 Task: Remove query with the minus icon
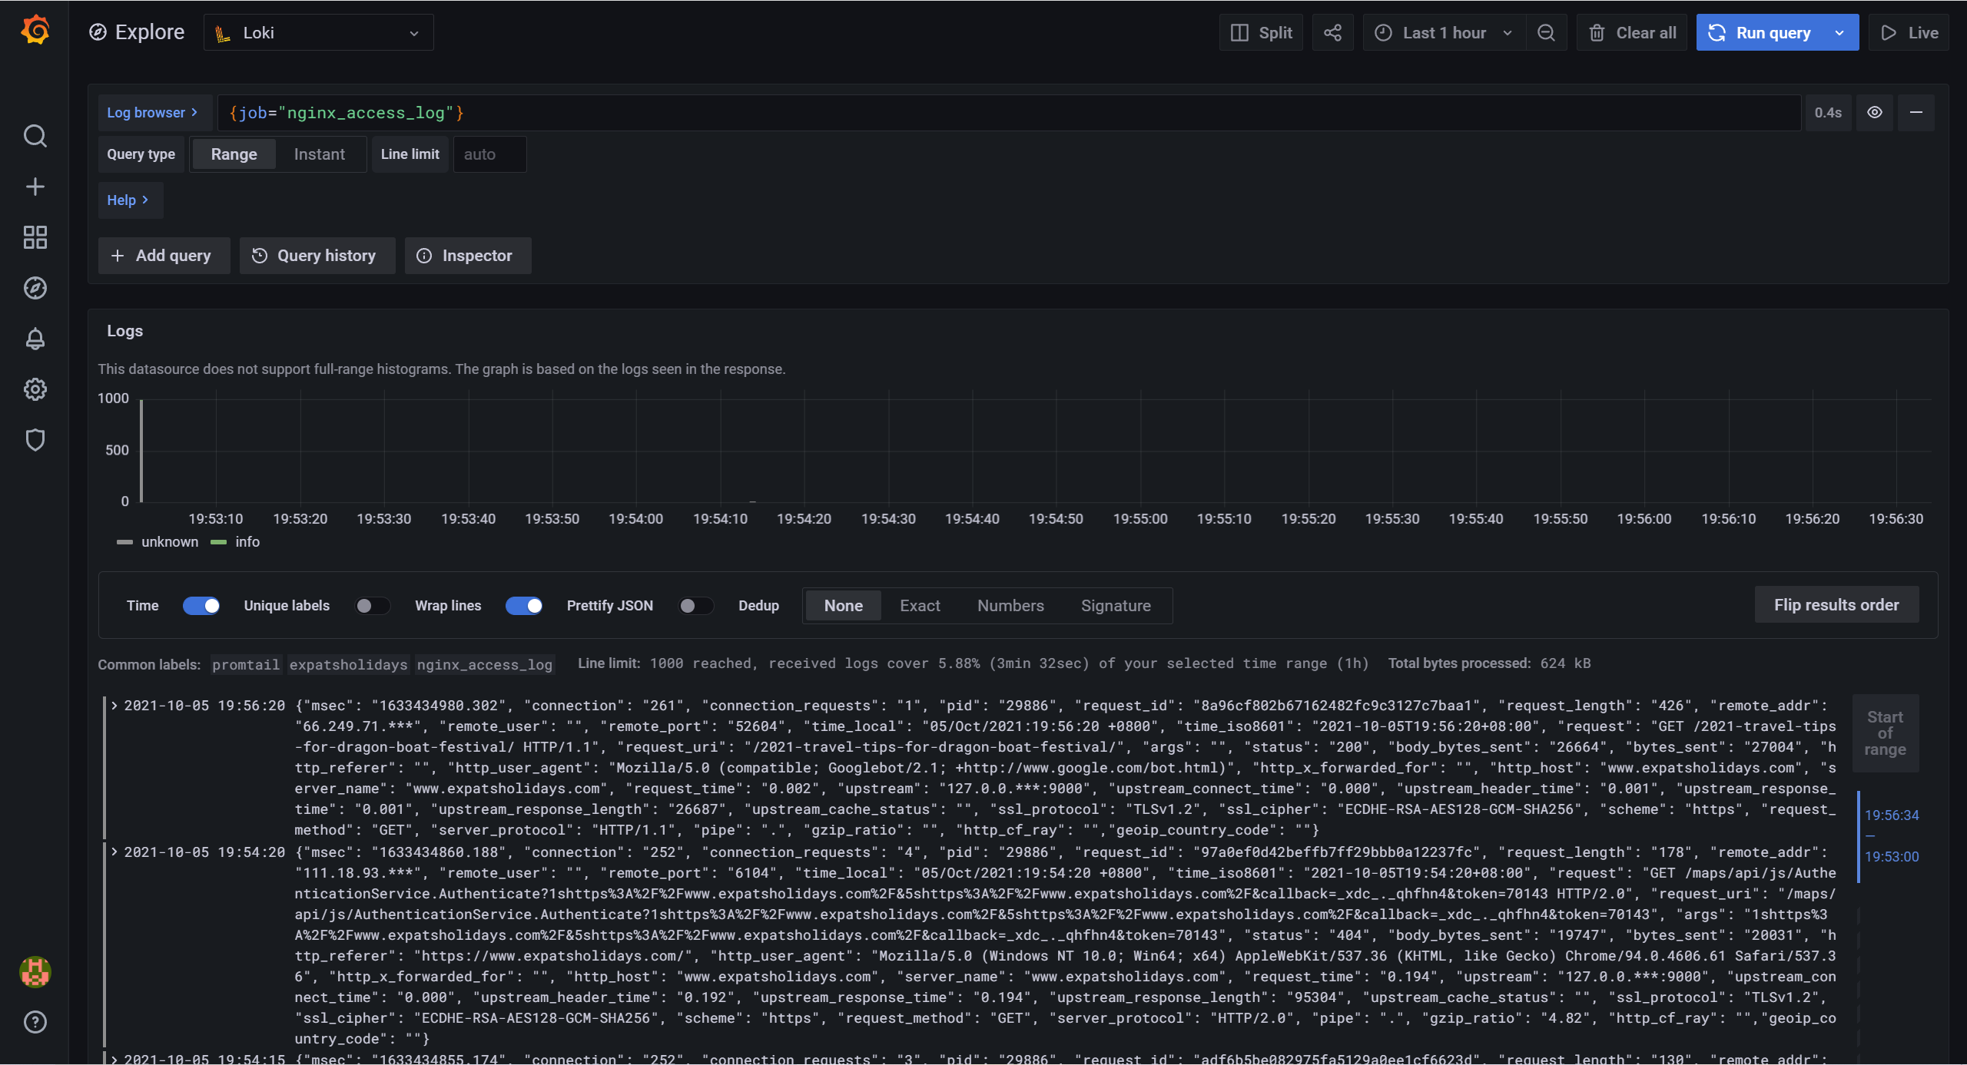(x=1916, y=113)
